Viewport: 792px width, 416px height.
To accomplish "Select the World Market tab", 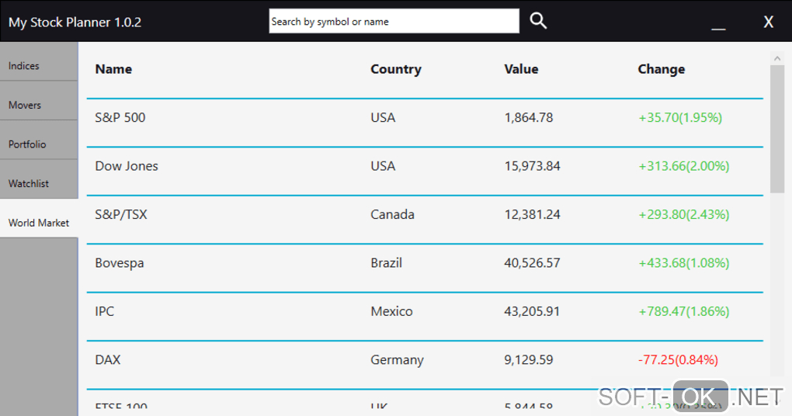I will pyautogui.click(x=39, y=223).
